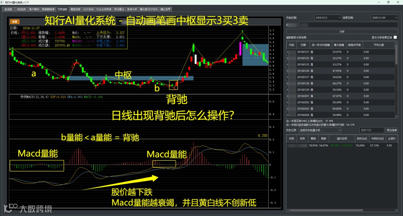Select the row dated 20160128
The image size is (403, 216).
point(341,83)
